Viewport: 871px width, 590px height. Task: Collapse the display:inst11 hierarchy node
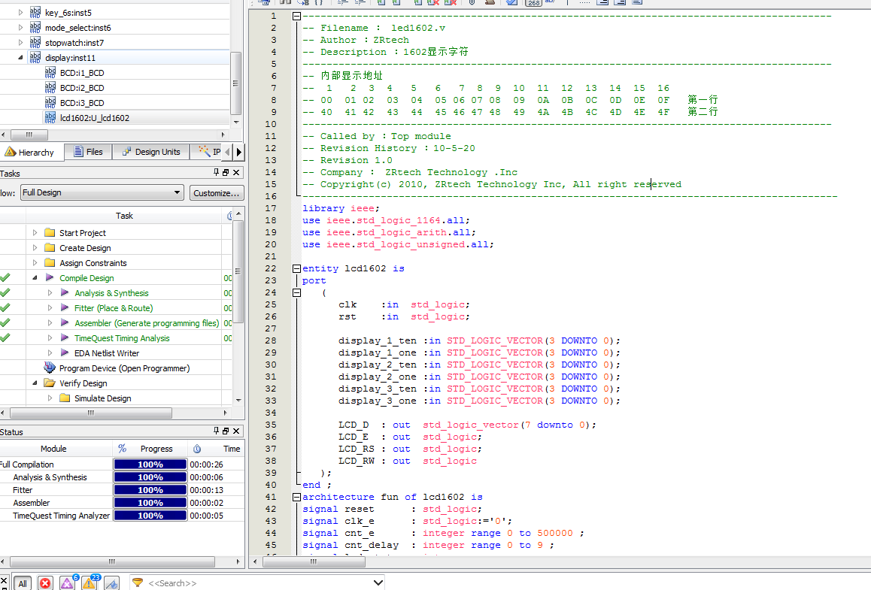tap(20, 57)
